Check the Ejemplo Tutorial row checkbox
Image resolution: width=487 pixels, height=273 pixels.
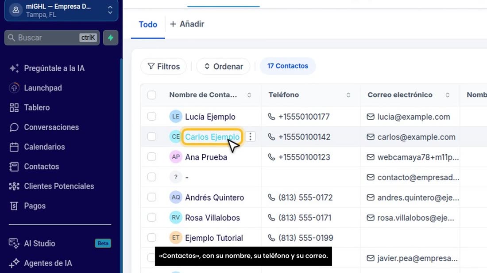[151, 238]
